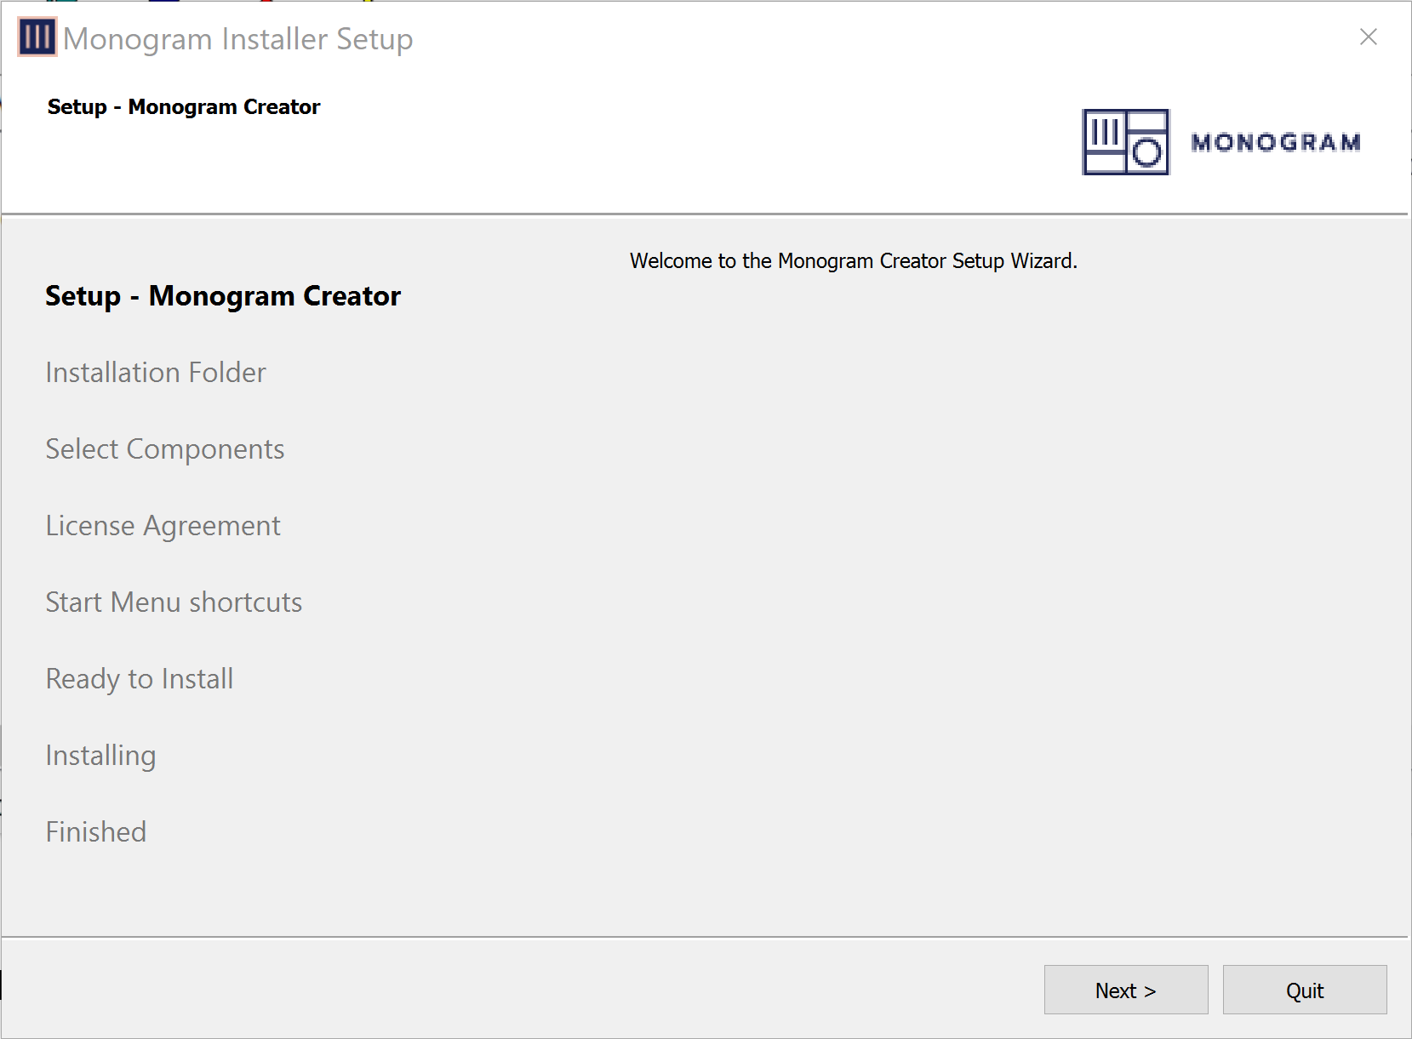Select the Installation Folder step
Image resolution: width=1412 pixels, height=1039 pixels.
(156, 373)
